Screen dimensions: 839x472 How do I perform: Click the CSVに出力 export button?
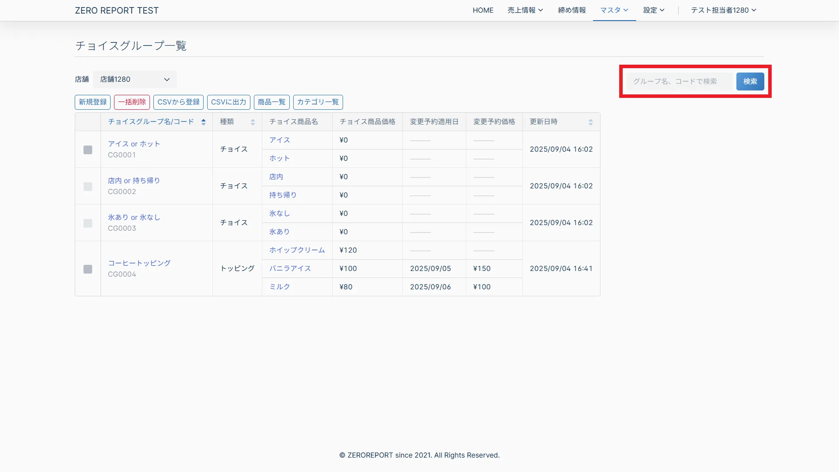[x=229, y=102]
